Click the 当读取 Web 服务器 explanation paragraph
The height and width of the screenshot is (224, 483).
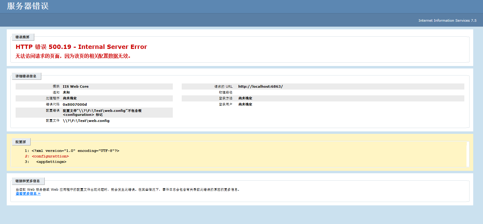[128, 189]
